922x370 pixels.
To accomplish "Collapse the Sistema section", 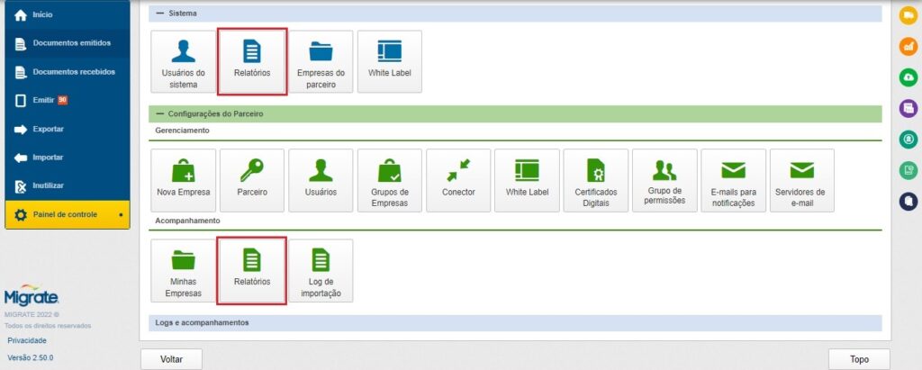I will click(160, 14).
